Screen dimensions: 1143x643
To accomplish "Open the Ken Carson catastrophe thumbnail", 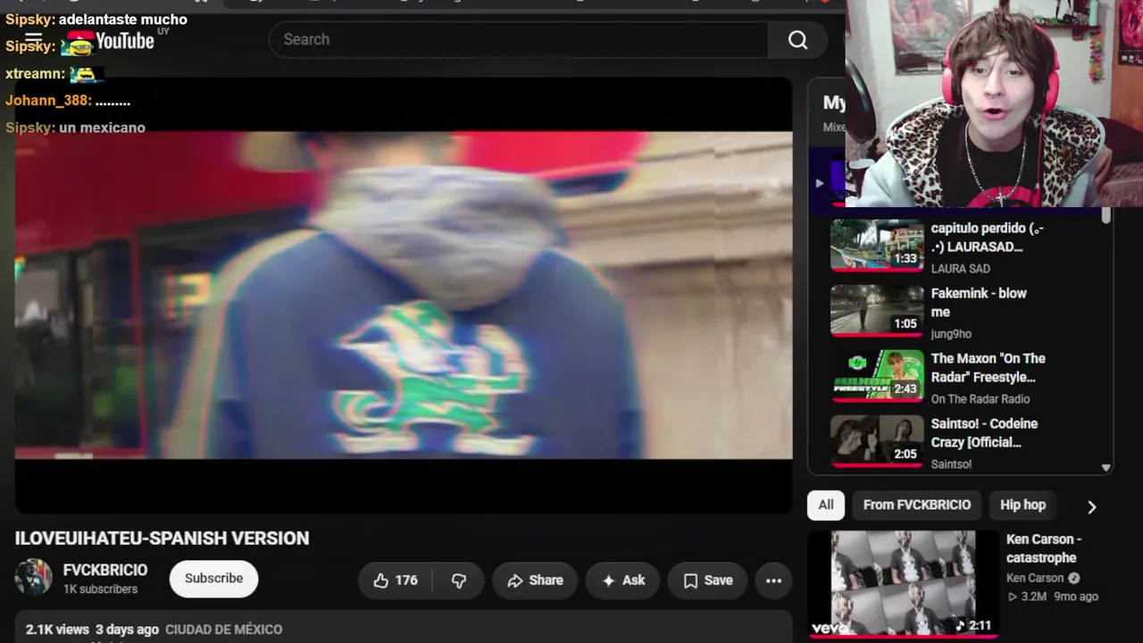I will (x=903, y=583).
